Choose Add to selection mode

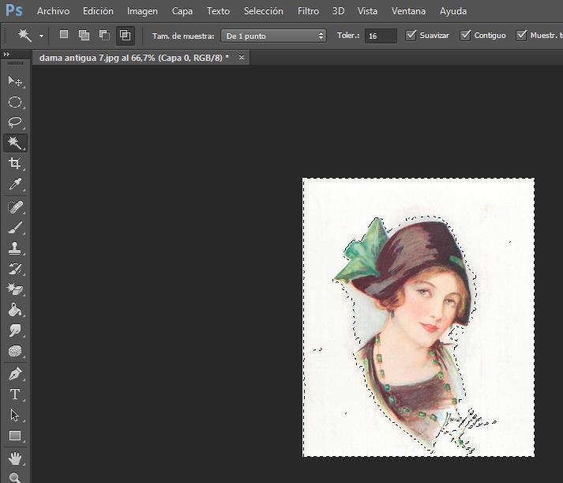pyautogui.click(x=84, y=35)
